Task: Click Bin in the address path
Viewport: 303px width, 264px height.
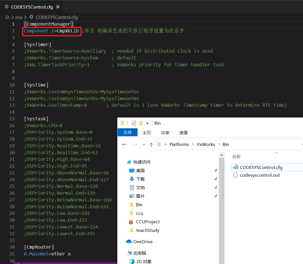Action: point(226,144)
